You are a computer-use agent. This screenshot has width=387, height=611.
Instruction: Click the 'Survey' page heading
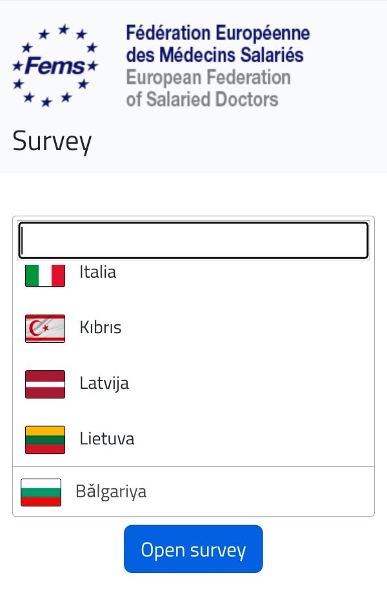(52, 141)
